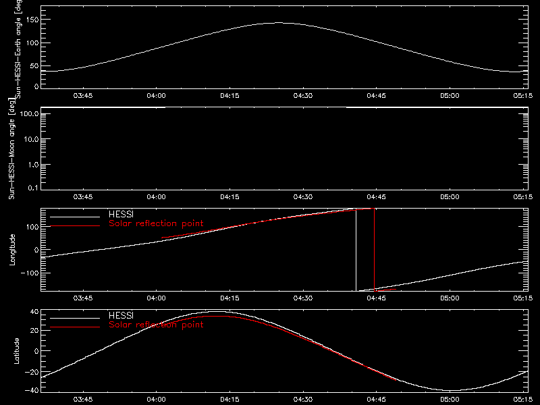Click 04:30 label under Earth angle plot
The height and width of the screenshot is (405, 540).
[303, 96]
